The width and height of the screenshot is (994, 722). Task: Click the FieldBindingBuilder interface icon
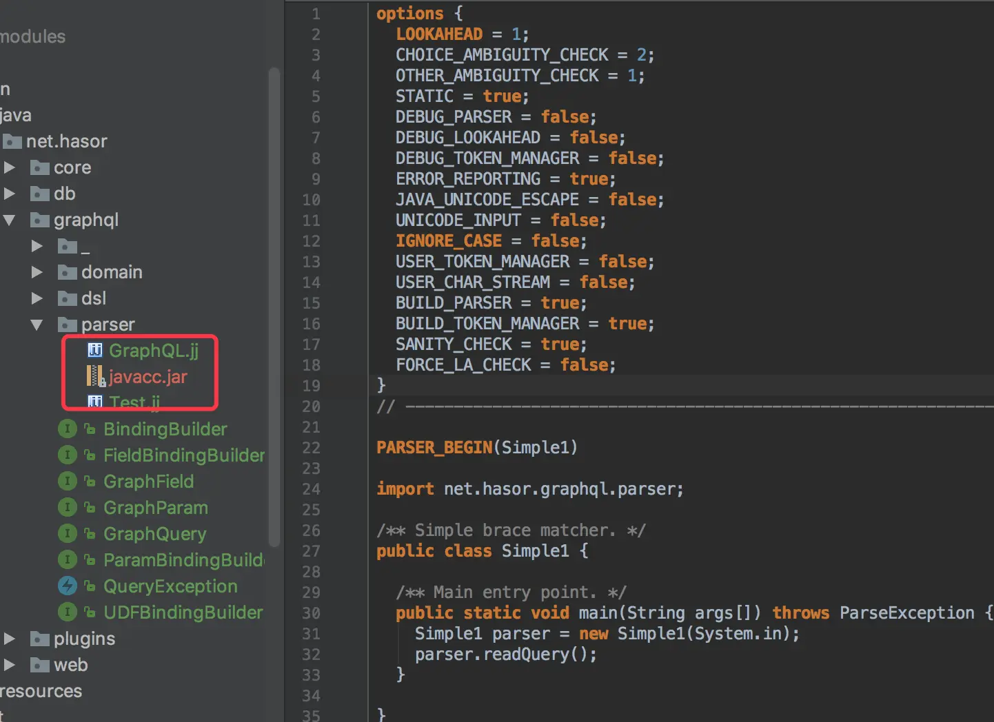(x=68, y=455)
